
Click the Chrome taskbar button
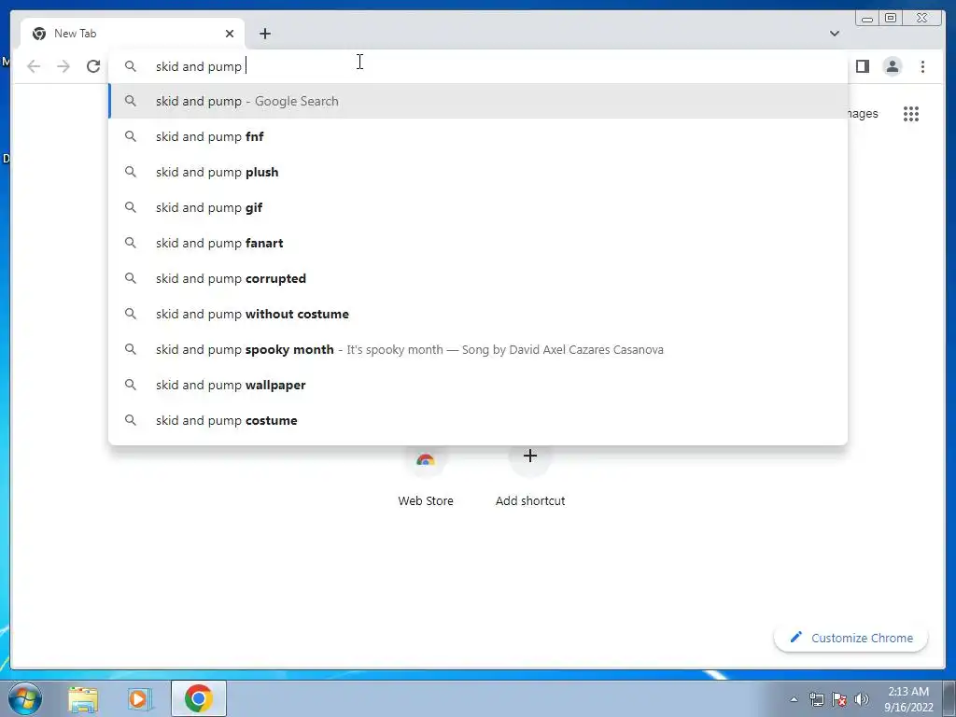[x=199, y=698]
